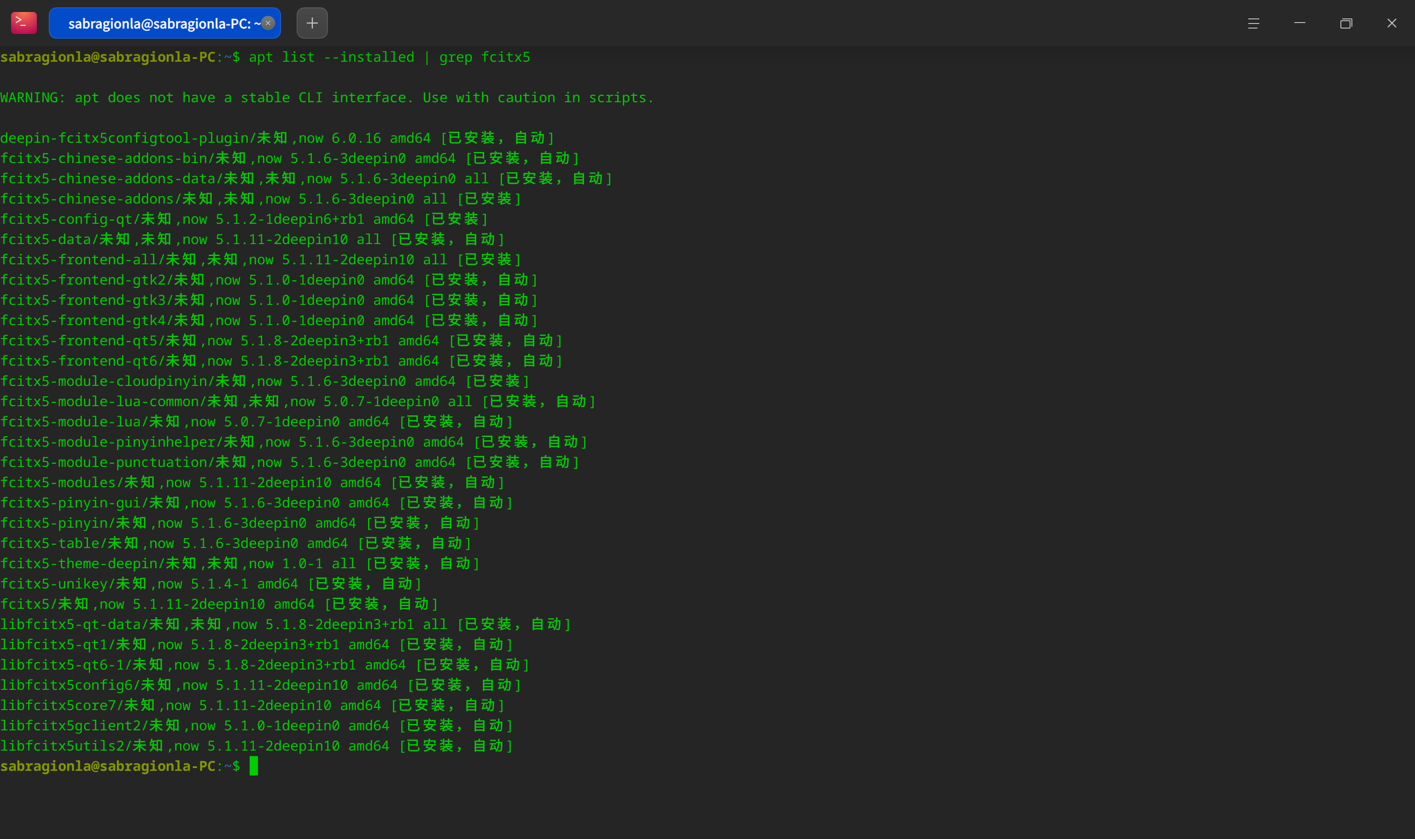Click the WARNING apt stable CLI line

click(327, 98)
